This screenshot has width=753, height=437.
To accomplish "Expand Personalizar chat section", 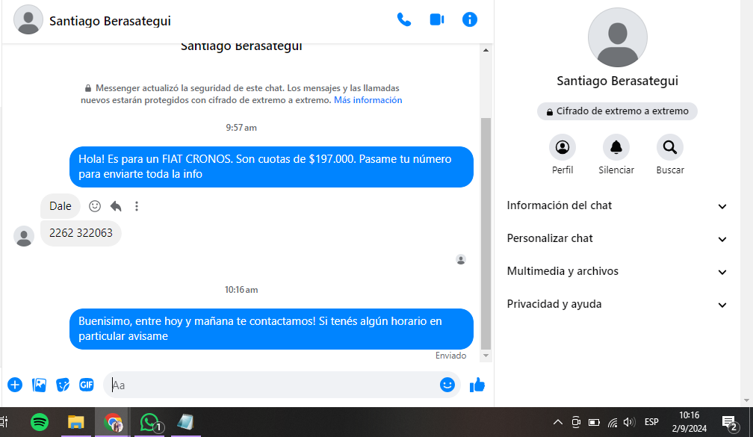I will (x=617, y=238).
